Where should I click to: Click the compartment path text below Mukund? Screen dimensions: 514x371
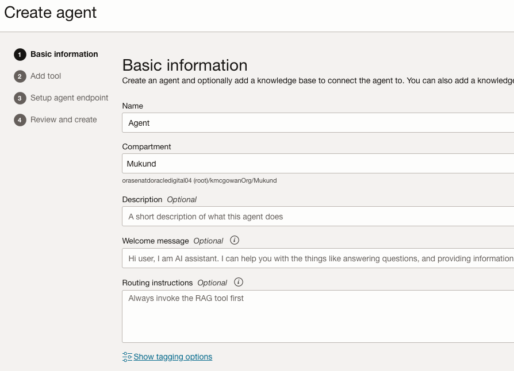tap(200, 180)
